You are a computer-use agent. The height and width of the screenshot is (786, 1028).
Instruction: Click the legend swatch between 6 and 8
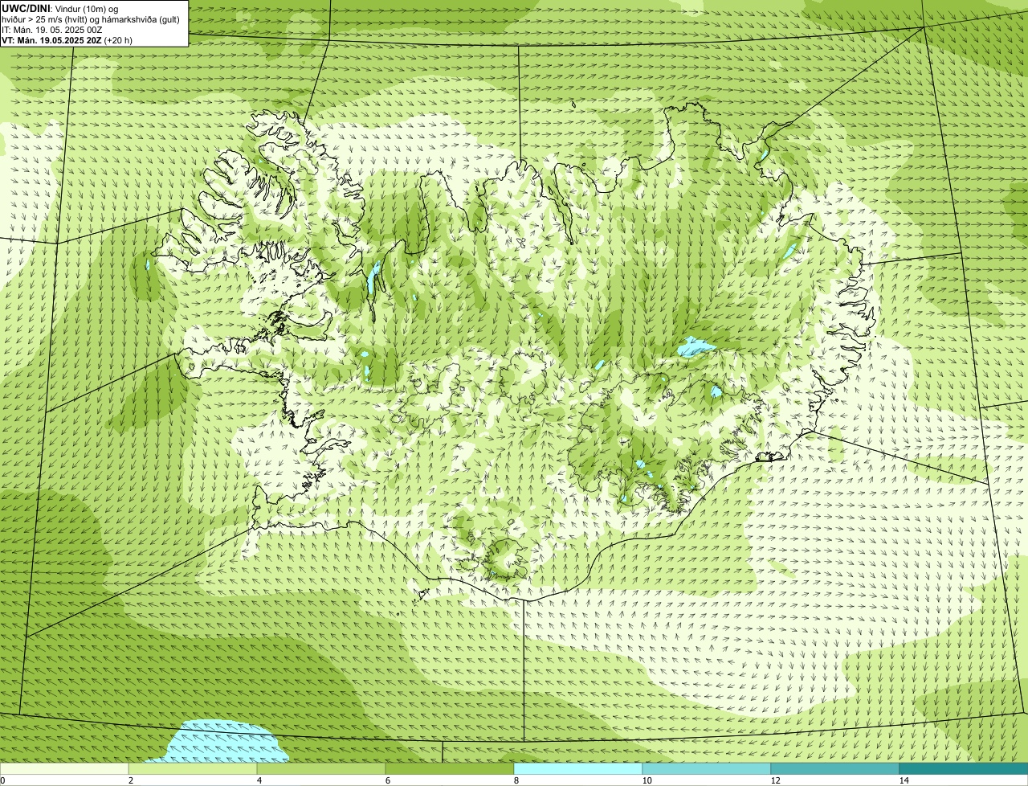pyautogui.click(x=450, y=769)
